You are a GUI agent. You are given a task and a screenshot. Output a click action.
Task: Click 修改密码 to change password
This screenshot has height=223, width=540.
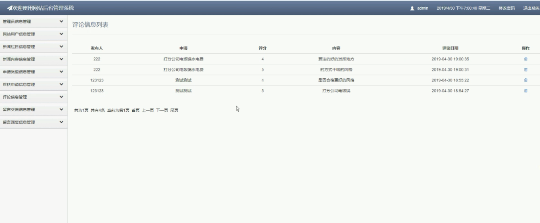pyautogui.click(x=507, y=8)
